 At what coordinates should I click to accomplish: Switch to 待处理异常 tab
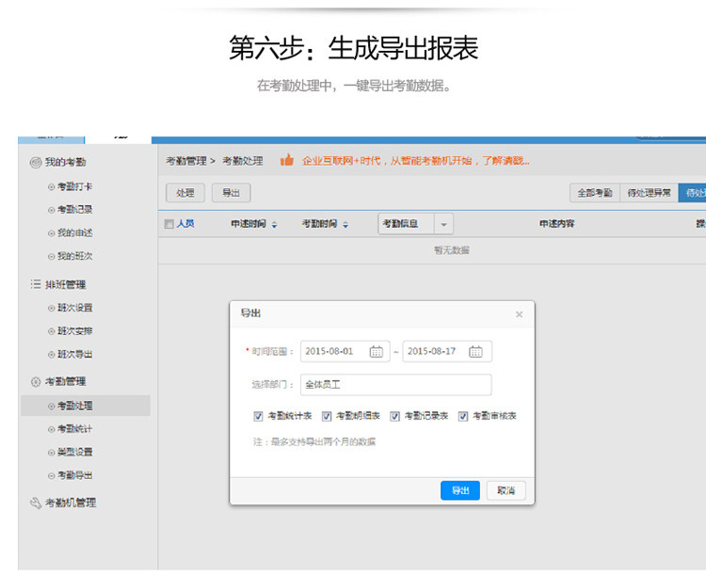click(x=649, y=193)
